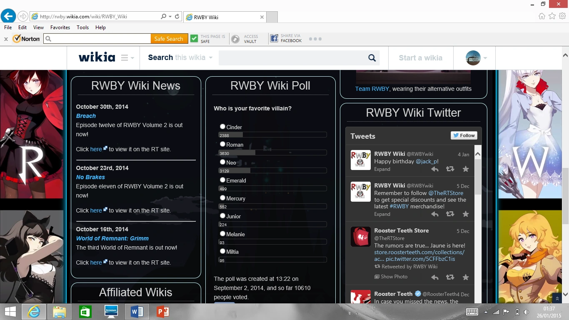
Task: Click Norton Safe Search button
Action: click(169, 39)
